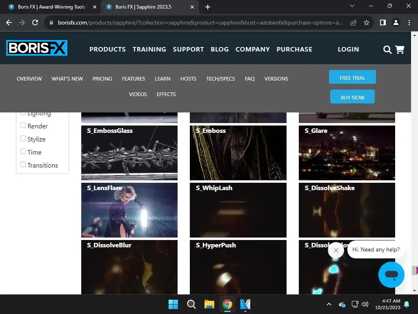The image size is (418, 314).
Task: Open the S_Glare effect thumbnail
Action: tap(347, 153)
